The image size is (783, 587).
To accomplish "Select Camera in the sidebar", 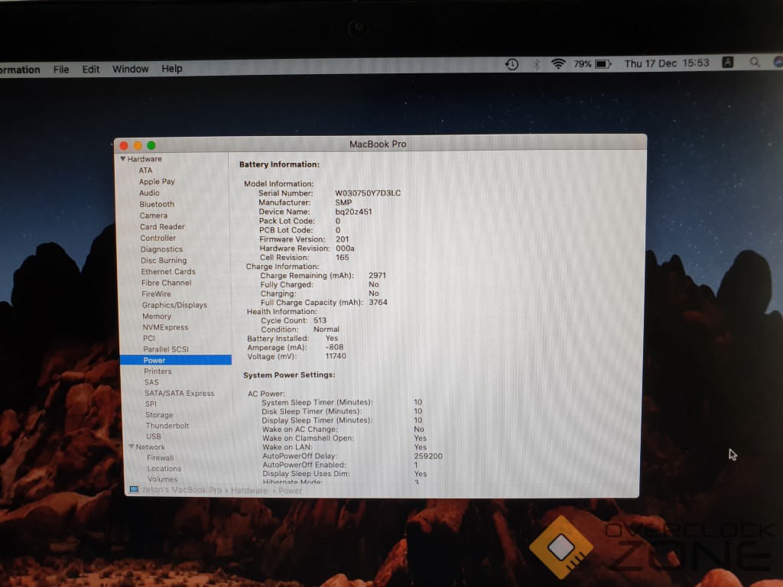I will point(153,216).
